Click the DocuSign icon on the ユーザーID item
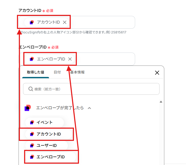This screenshot has height=165, width=186. click(x=32, y=145)
